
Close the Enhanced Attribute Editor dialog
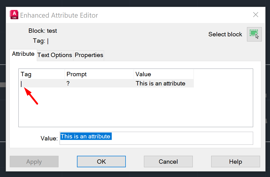(x=255, y=15)
